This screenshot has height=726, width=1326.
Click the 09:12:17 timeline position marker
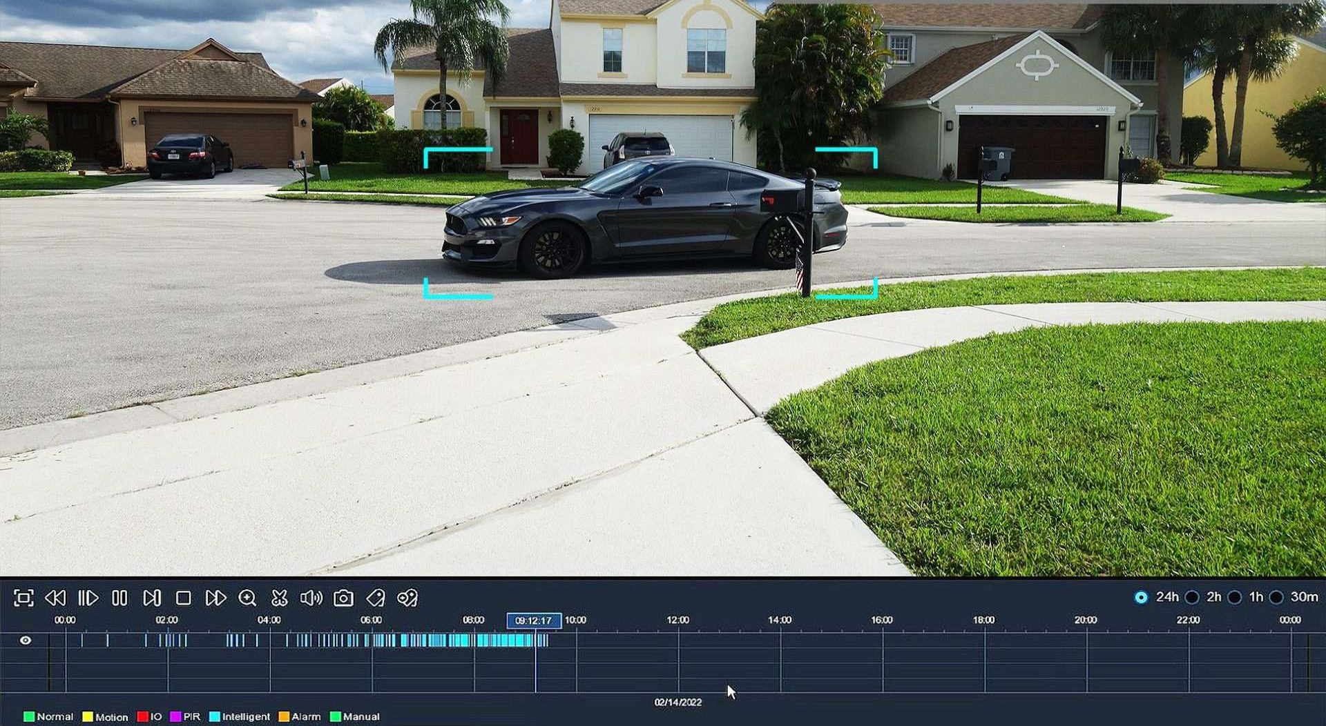pos(534,620)
